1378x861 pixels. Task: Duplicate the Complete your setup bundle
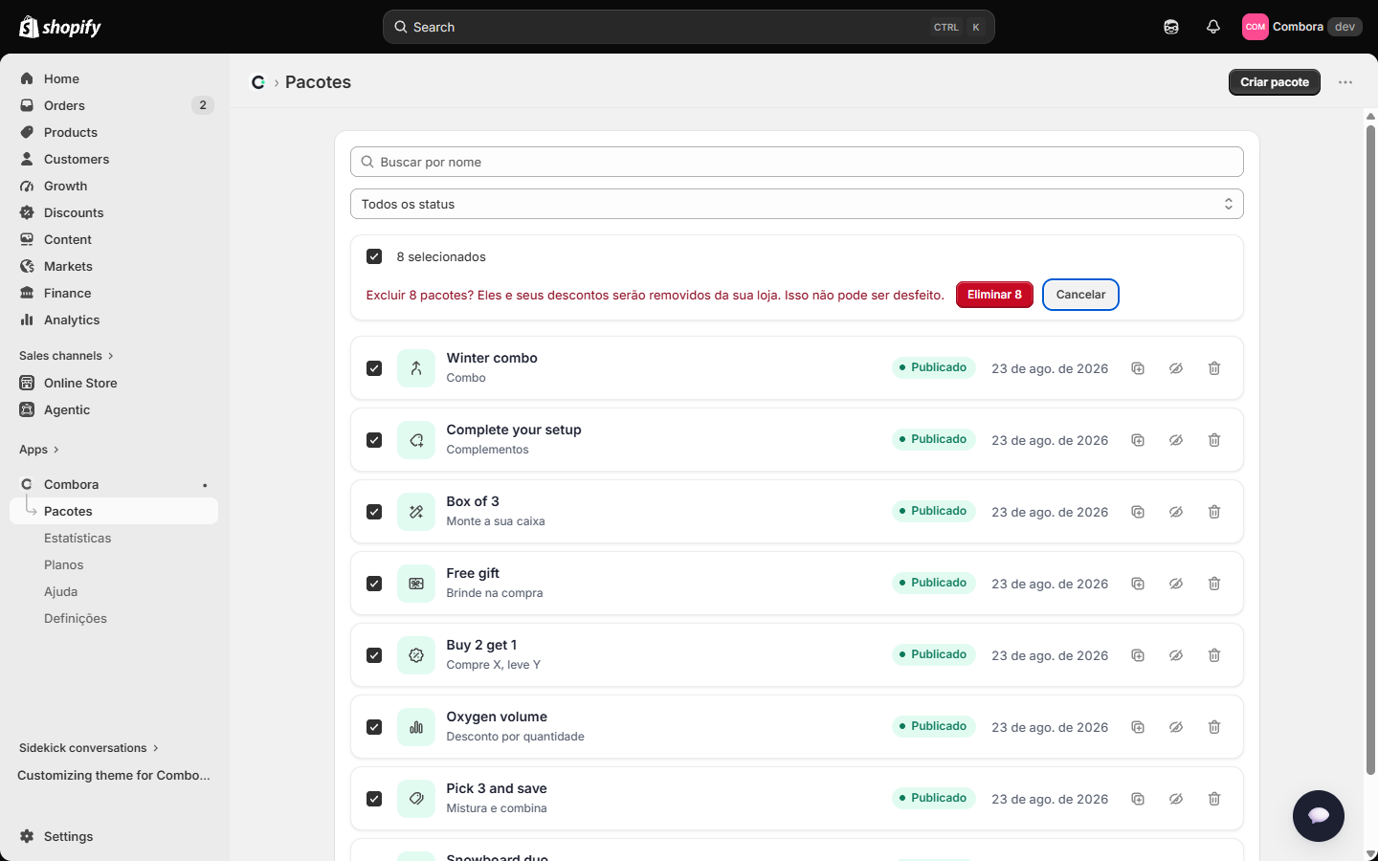[1138, 440]
